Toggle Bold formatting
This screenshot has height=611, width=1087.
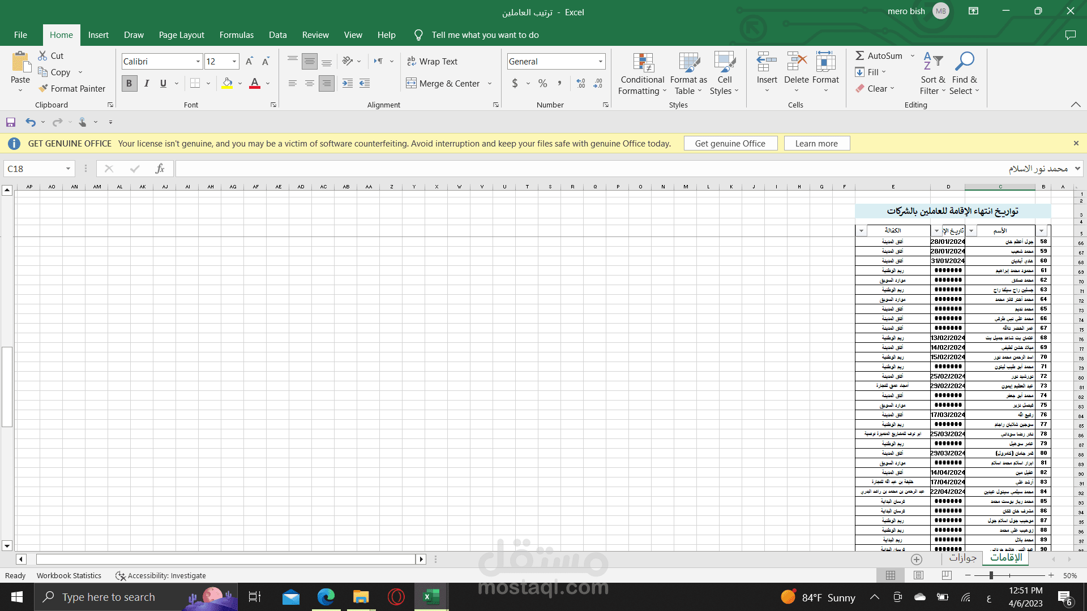point(129,83)
